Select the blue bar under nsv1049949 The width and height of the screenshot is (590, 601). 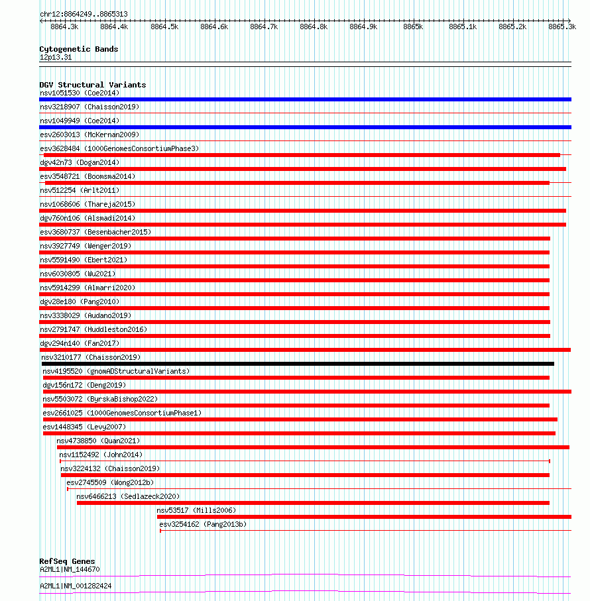305,127
